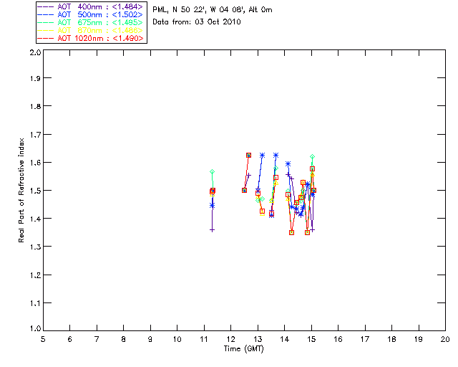Click the 'Data from: 03 Oct 2010' label
Viewport: 458px width, 367px height.
197,22
